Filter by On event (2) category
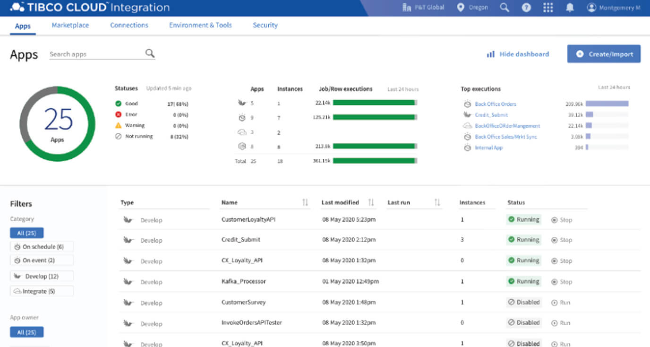Screen dimensions: 650x347 click(x=42, y=260)
